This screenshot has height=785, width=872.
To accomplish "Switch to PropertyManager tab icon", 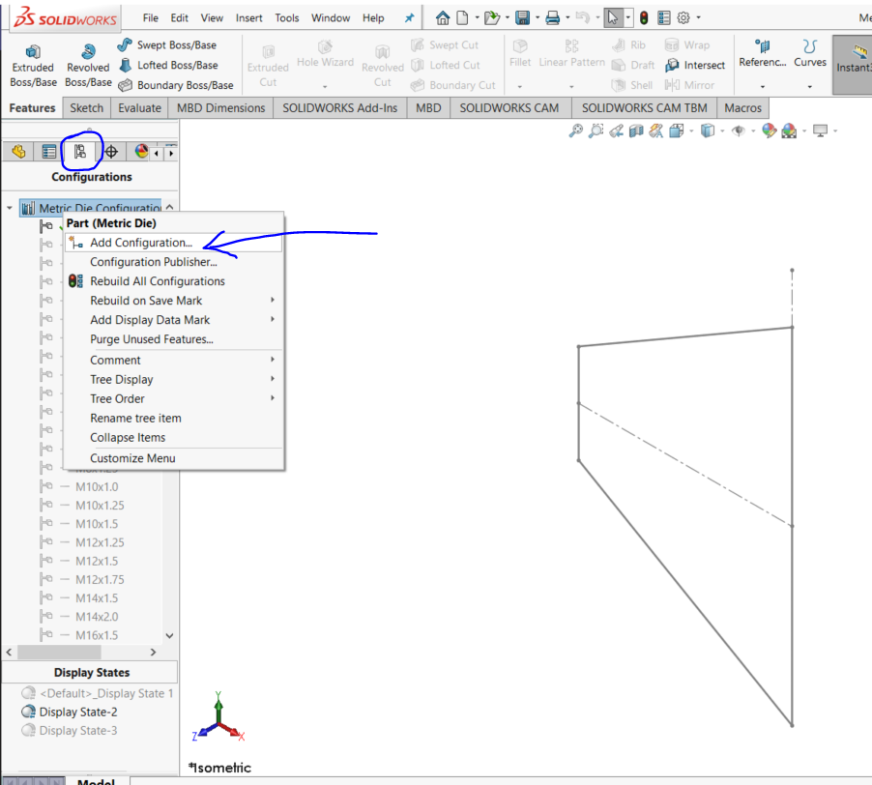I will point(49,151).
